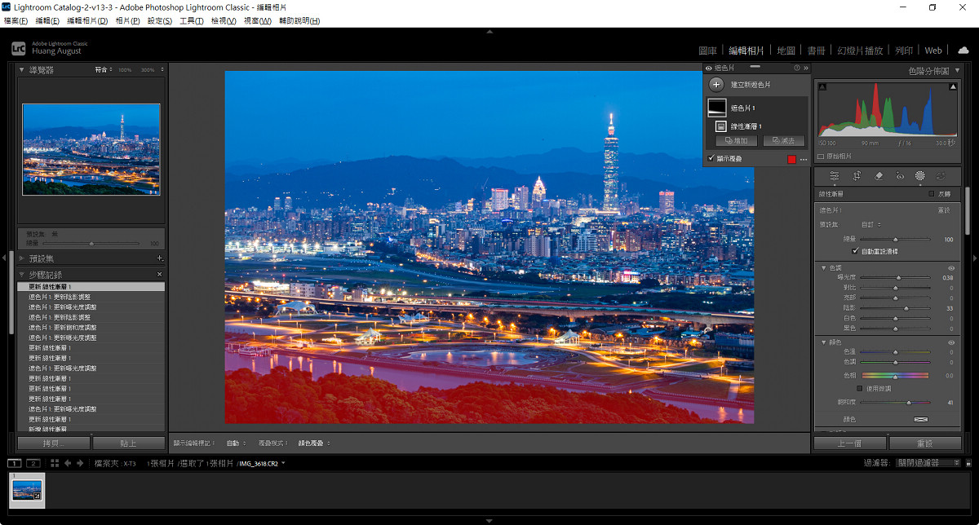Uncheck the 顯示覆疊 overlay checkbox
This screenshot has height=525, width=979.
pyautogui.click(x=711, y=158)
